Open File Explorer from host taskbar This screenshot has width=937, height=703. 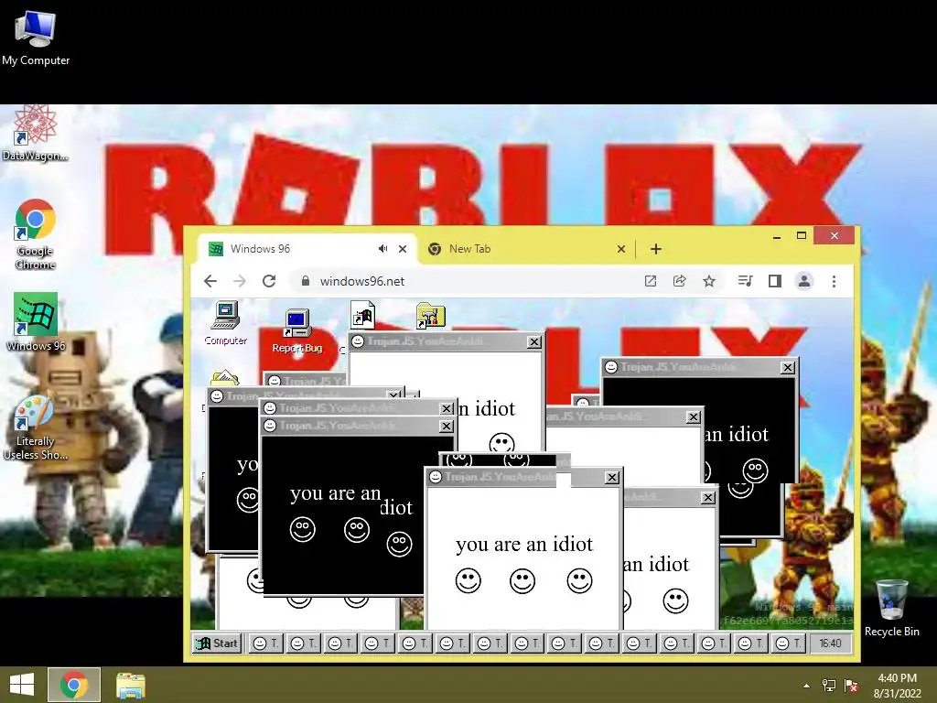[x=131, y=685]
